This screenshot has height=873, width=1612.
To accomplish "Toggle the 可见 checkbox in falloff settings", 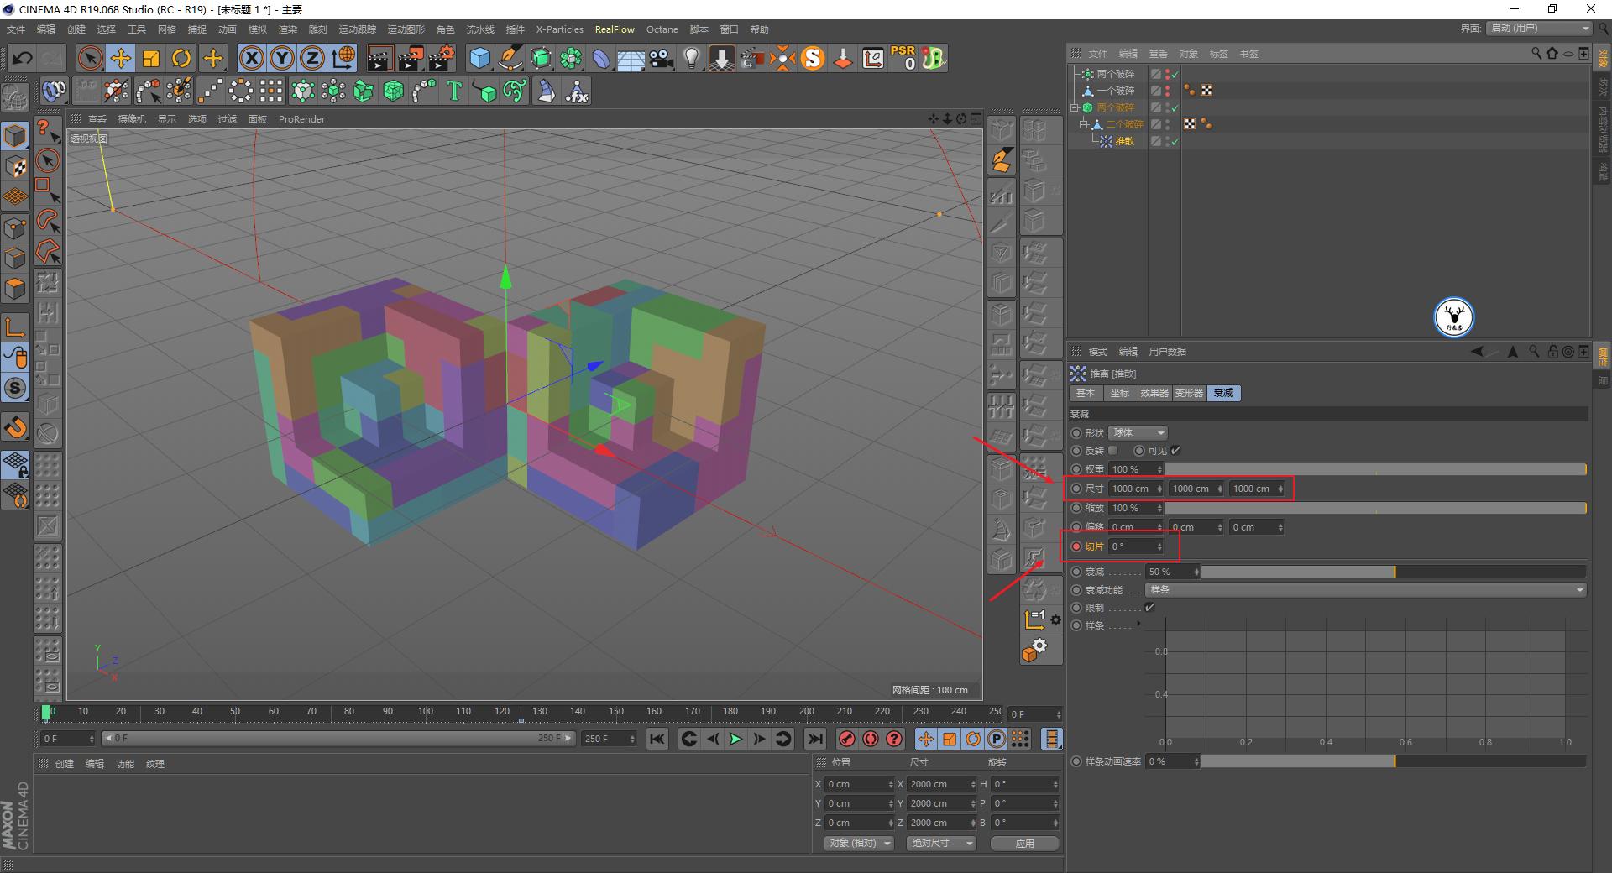I will point(1175,451).
